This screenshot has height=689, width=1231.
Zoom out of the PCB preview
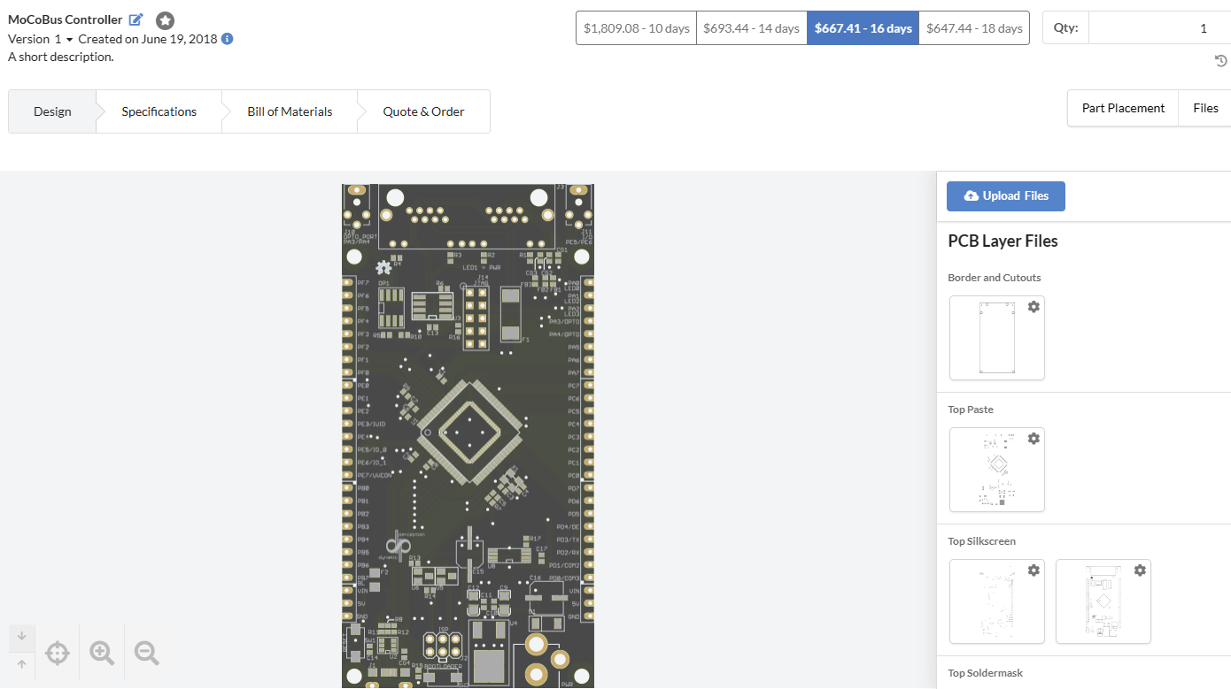145,652
